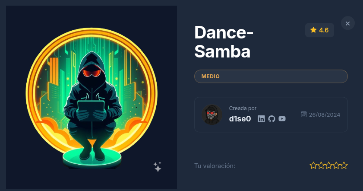Rate the machine two stars
The height and width of the screenshot is (191, 363).
pyautogui.click(x=321, y=165)
